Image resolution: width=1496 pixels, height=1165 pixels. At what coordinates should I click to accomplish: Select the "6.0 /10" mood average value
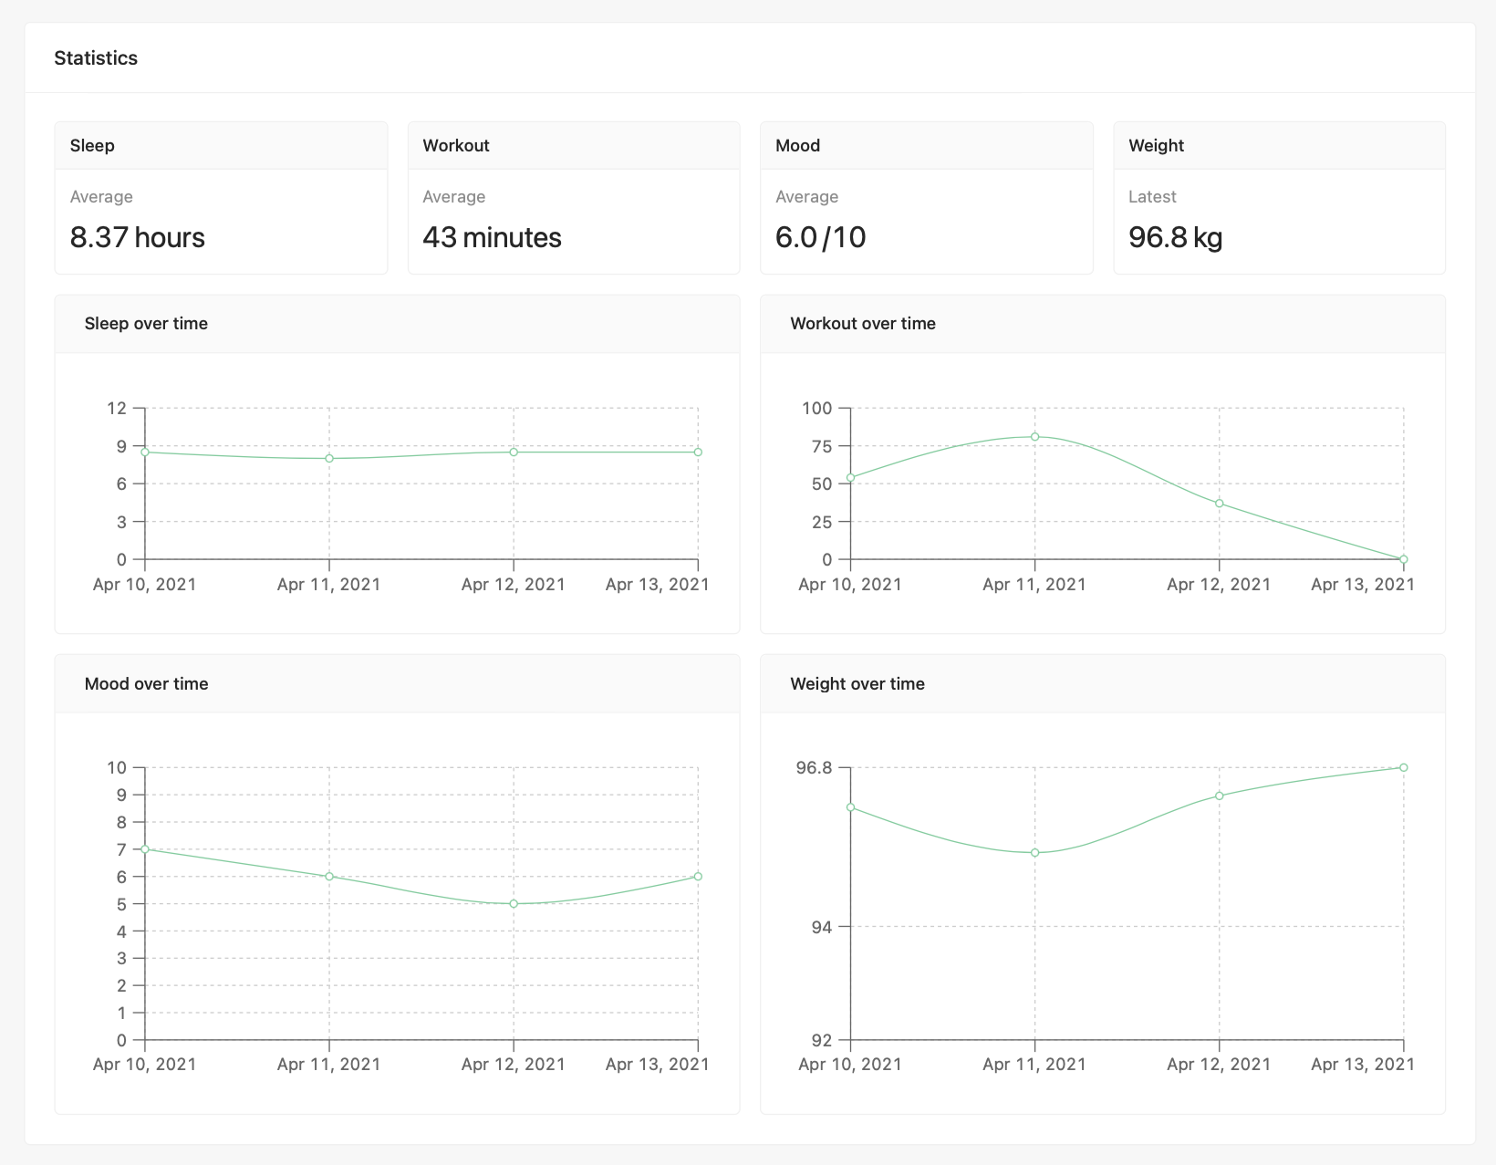(x=821, y=237)
